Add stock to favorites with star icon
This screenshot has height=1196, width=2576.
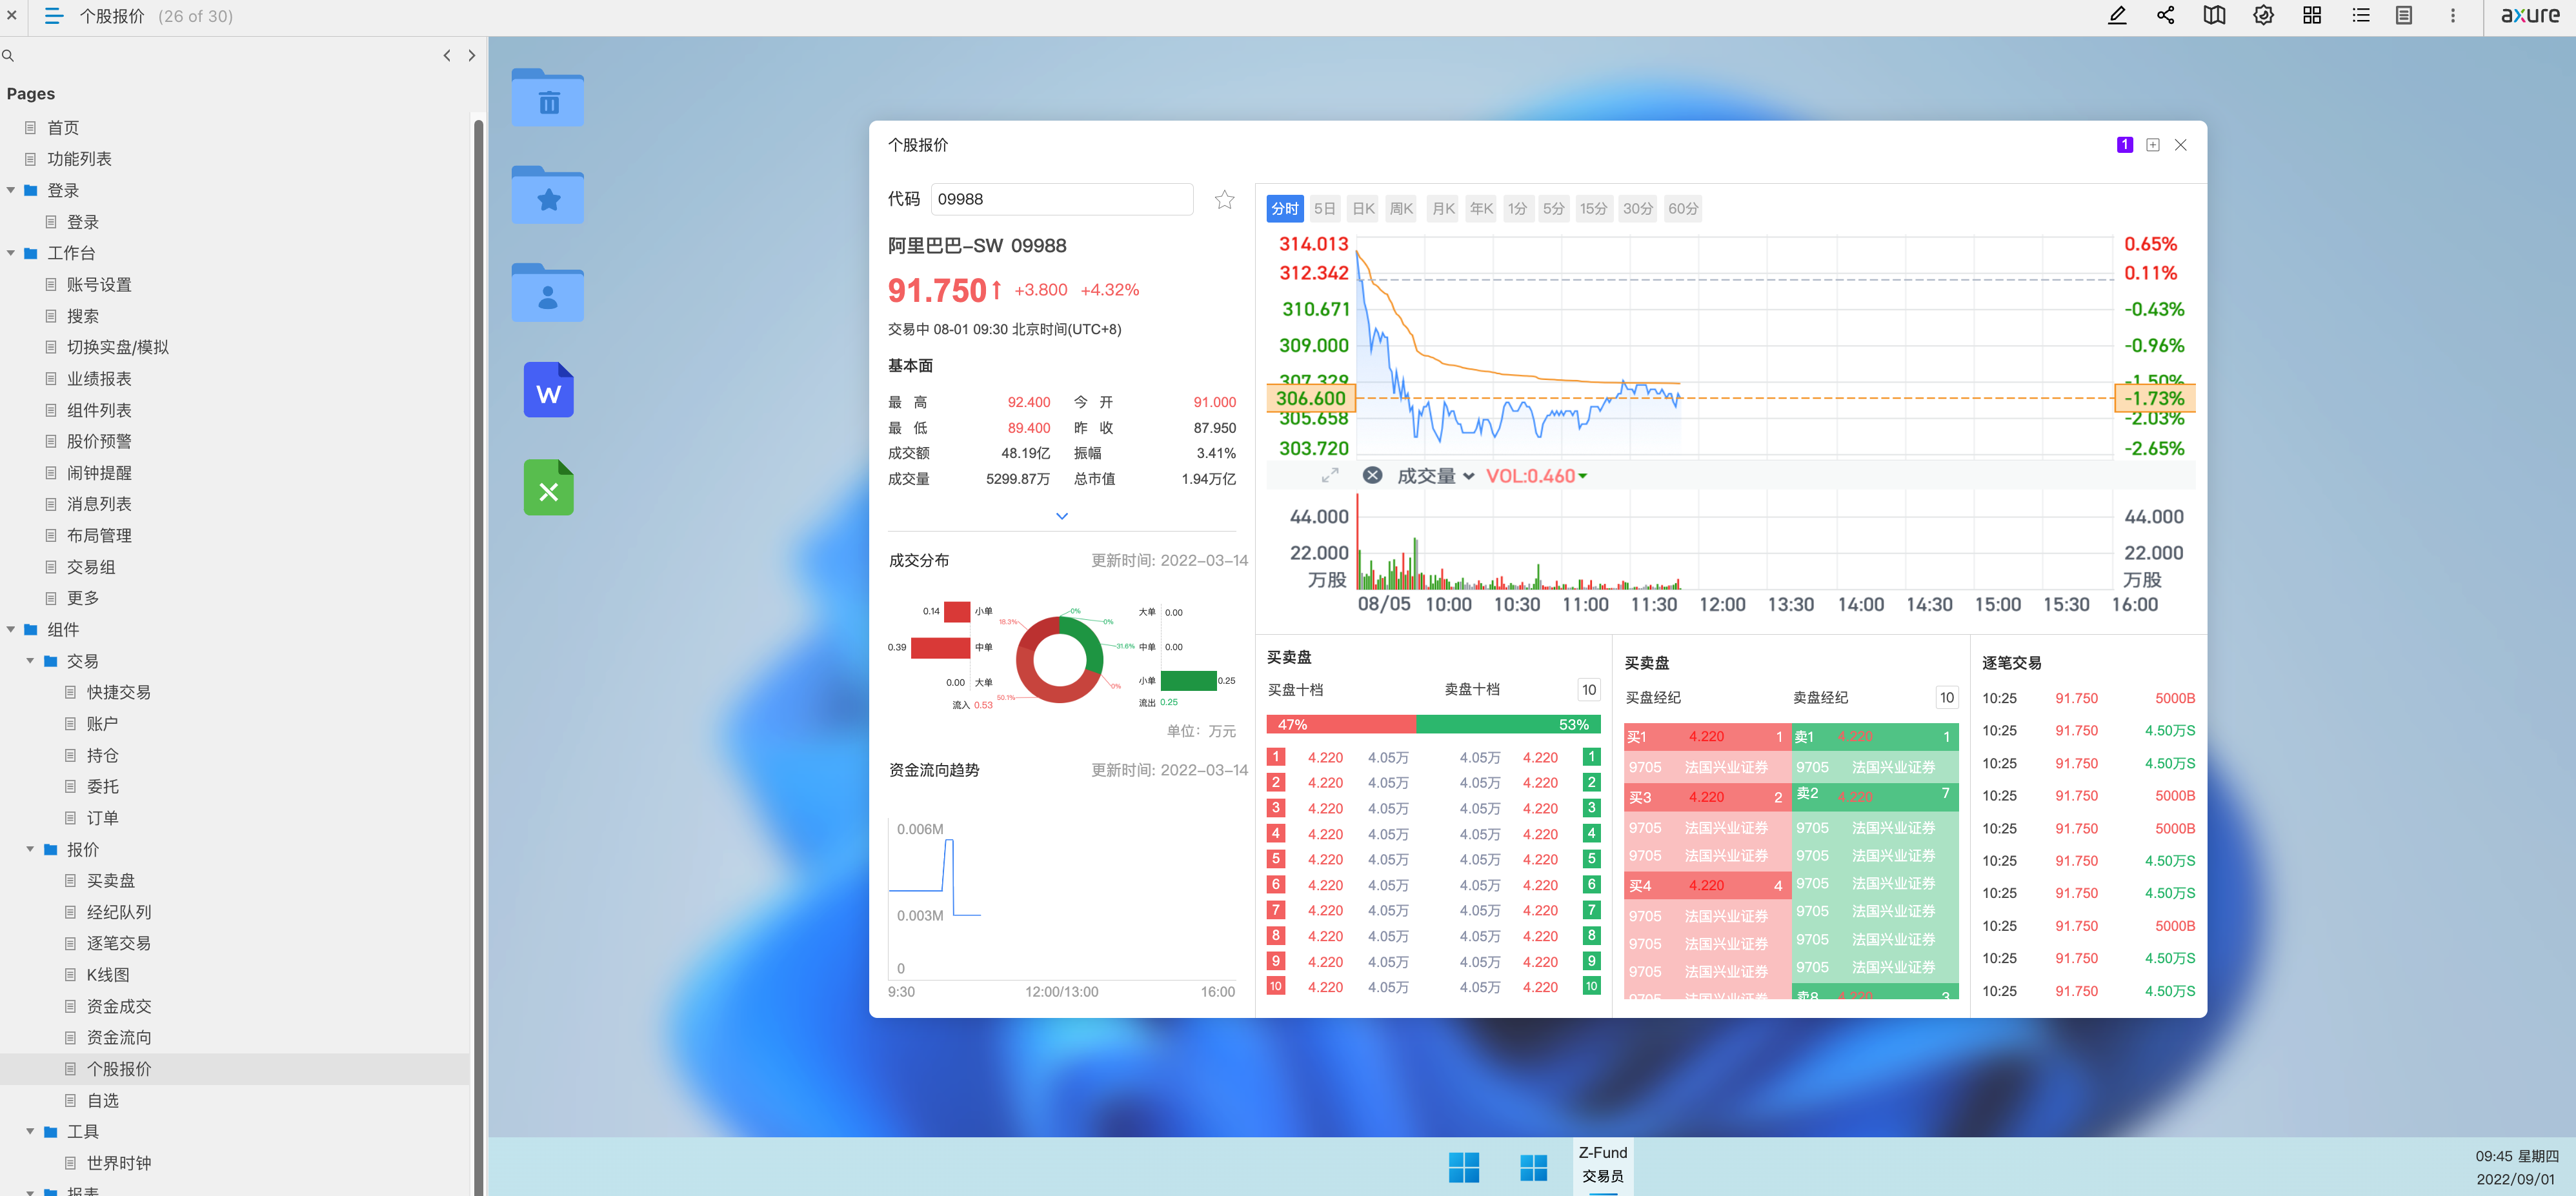pyautogui.click(x=1224, y=199)
